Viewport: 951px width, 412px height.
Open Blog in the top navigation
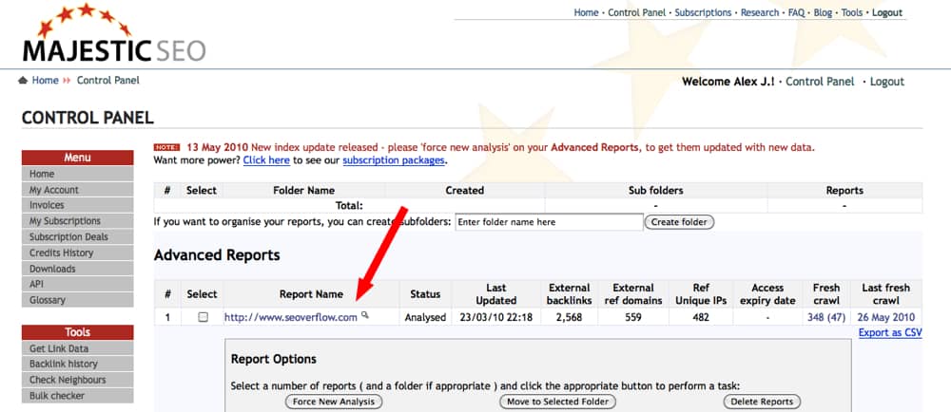coord(823,12)
